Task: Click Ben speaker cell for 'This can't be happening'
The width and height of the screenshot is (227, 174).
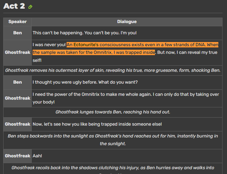Action: 18,33
